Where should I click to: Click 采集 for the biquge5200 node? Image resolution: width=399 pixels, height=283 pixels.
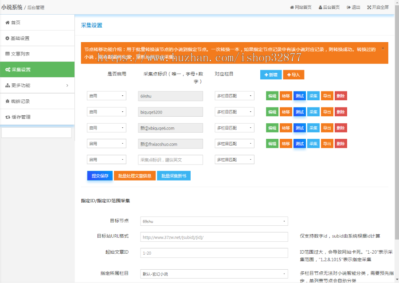coord(313,112)
